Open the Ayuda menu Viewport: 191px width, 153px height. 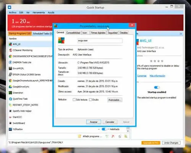click(x=51, y=13)
